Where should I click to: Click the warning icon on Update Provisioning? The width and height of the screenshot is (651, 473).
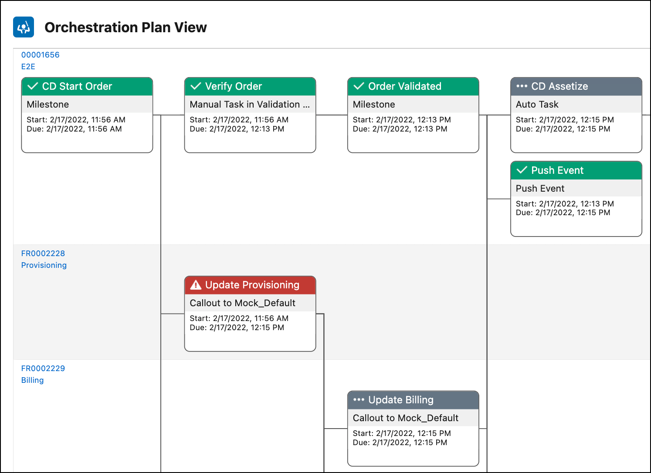click(x=196, y=285)
